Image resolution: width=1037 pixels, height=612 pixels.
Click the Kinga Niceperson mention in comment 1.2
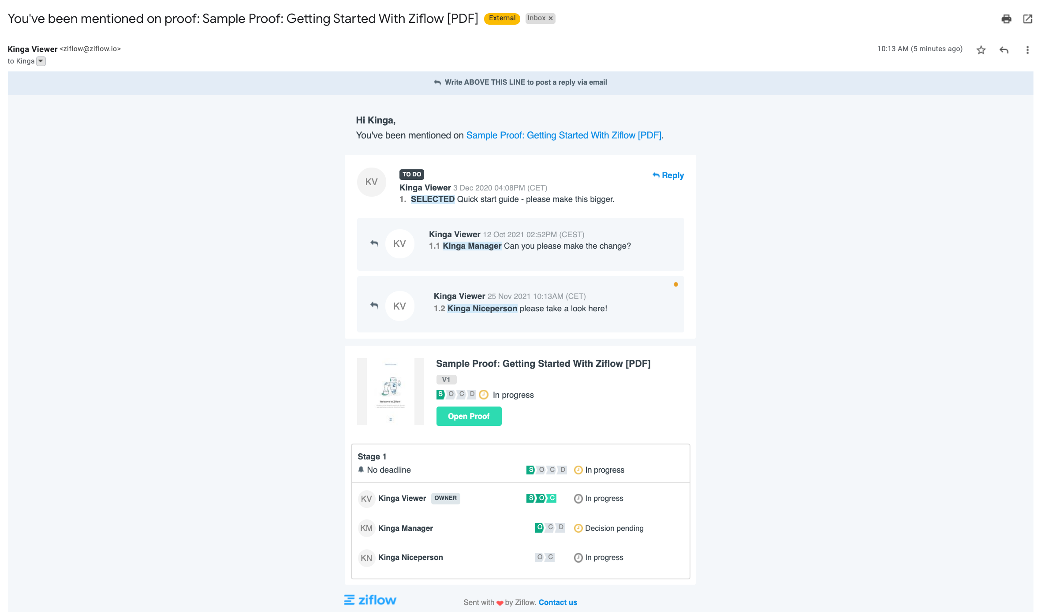(x=482, y=309)
